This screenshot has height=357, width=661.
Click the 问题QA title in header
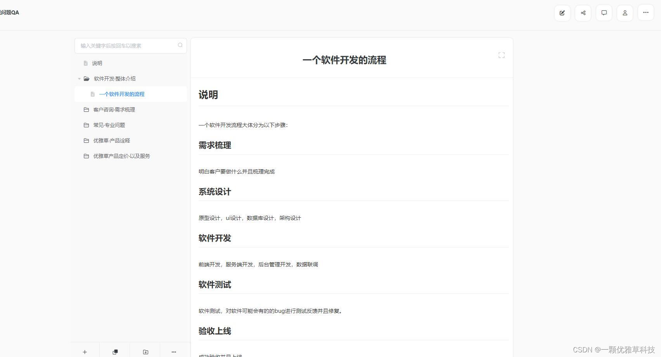9,12
